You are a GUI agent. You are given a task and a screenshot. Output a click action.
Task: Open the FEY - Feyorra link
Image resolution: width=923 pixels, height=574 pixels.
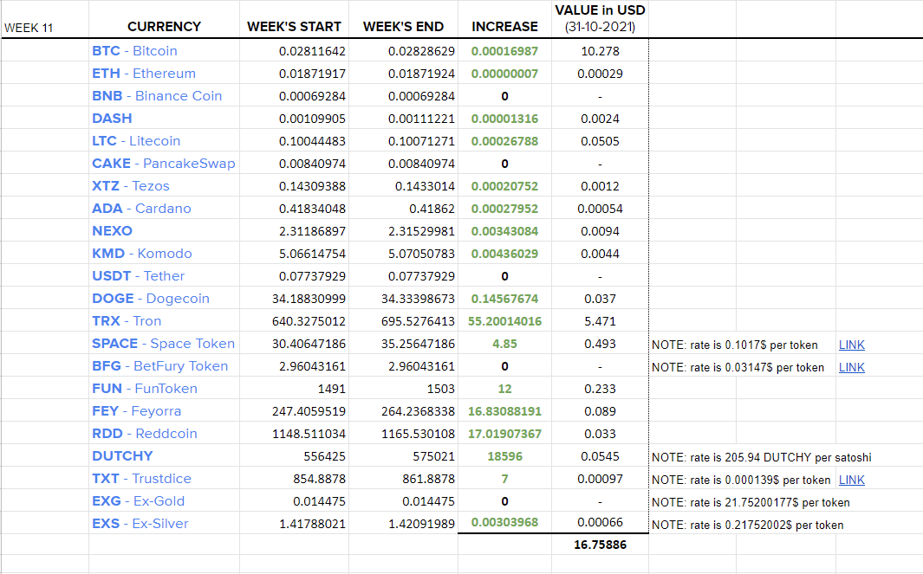tap(137, 411)
